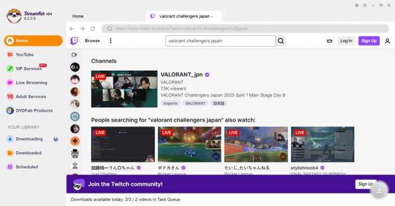Viewport: 395px width, 206px height.
Task: Open the first recommended channel avatar
Action: [75, 67]
